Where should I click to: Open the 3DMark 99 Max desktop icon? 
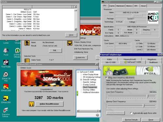pos(6,76)
